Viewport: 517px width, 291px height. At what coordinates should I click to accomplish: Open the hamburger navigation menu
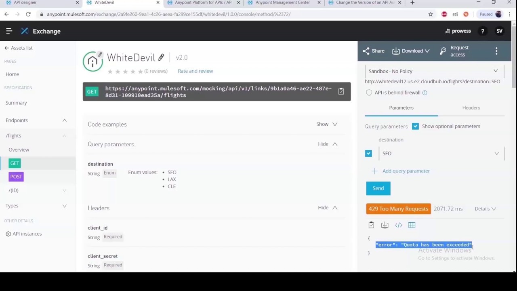click(x=9, y=31)
